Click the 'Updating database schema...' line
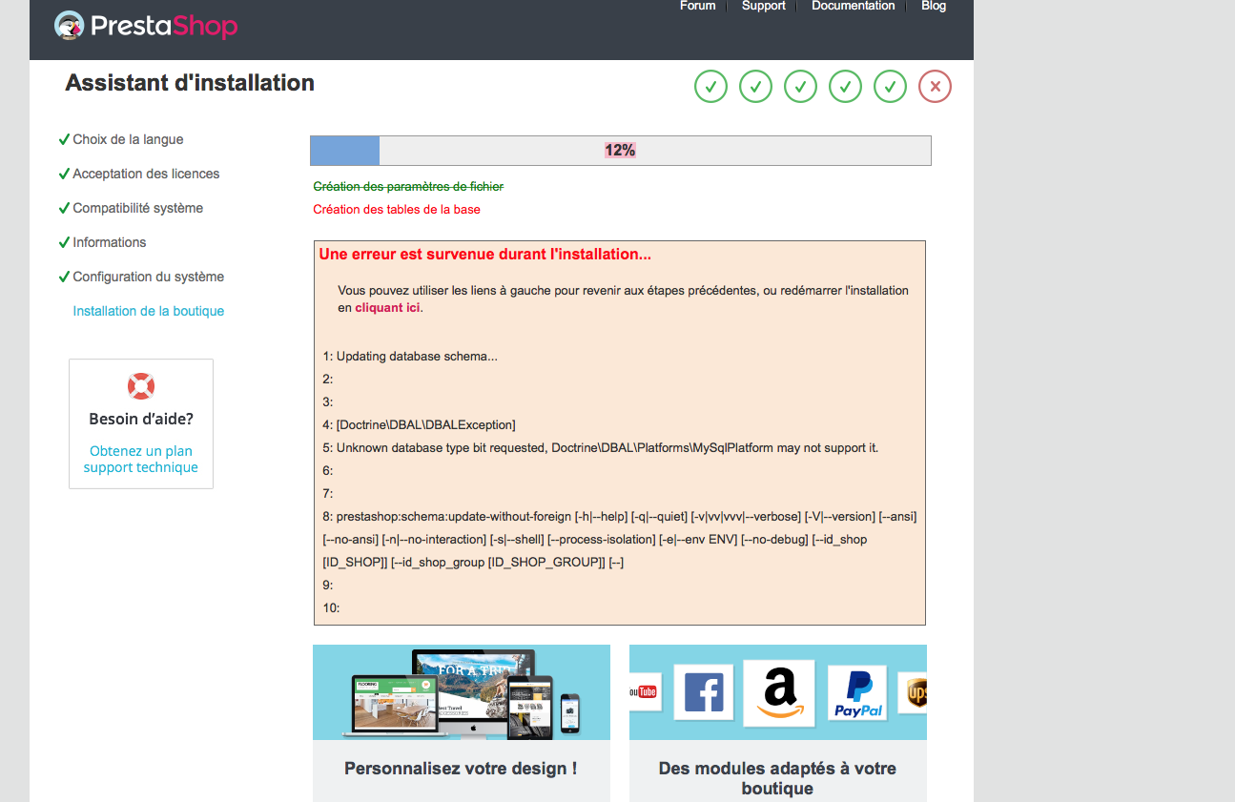 pos(410,357)
